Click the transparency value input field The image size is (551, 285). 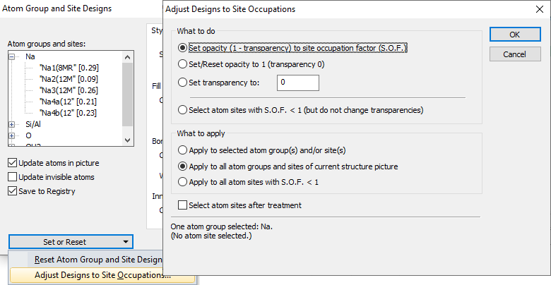point(298,83)
